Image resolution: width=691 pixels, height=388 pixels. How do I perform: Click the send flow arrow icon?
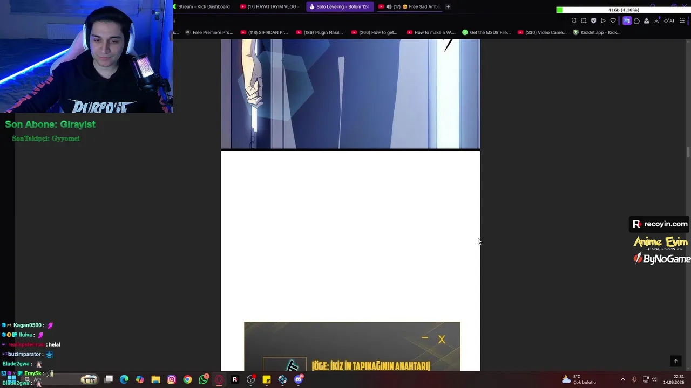(x=603, y=21)
